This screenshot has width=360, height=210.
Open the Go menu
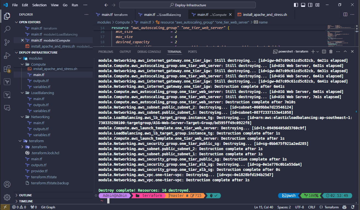(x=65, y=5)
